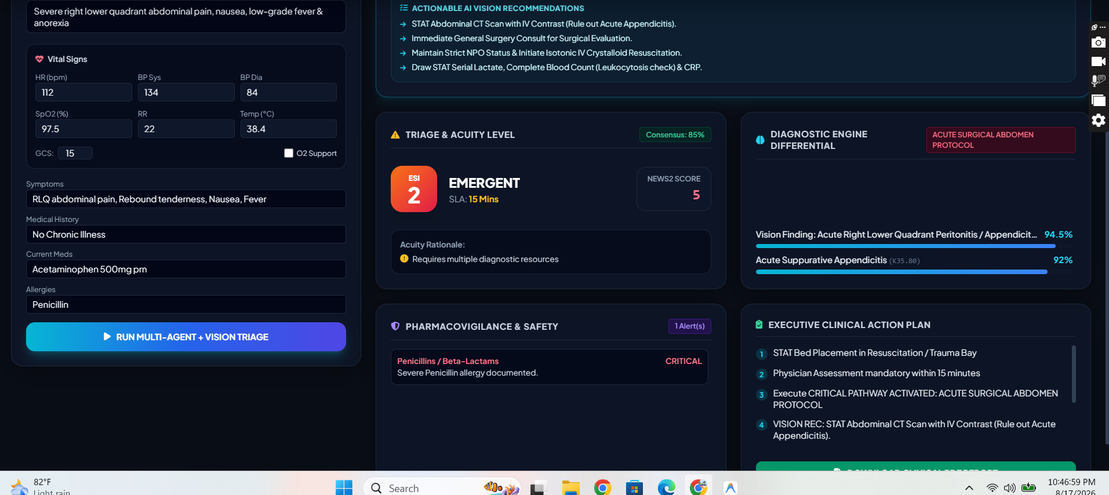Click 'Draw STAT Serial Lactate' recommendation

click(557, 67)
